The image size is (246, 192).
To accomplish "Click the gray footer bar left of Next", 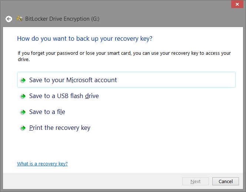I will [x=92, y=181].
